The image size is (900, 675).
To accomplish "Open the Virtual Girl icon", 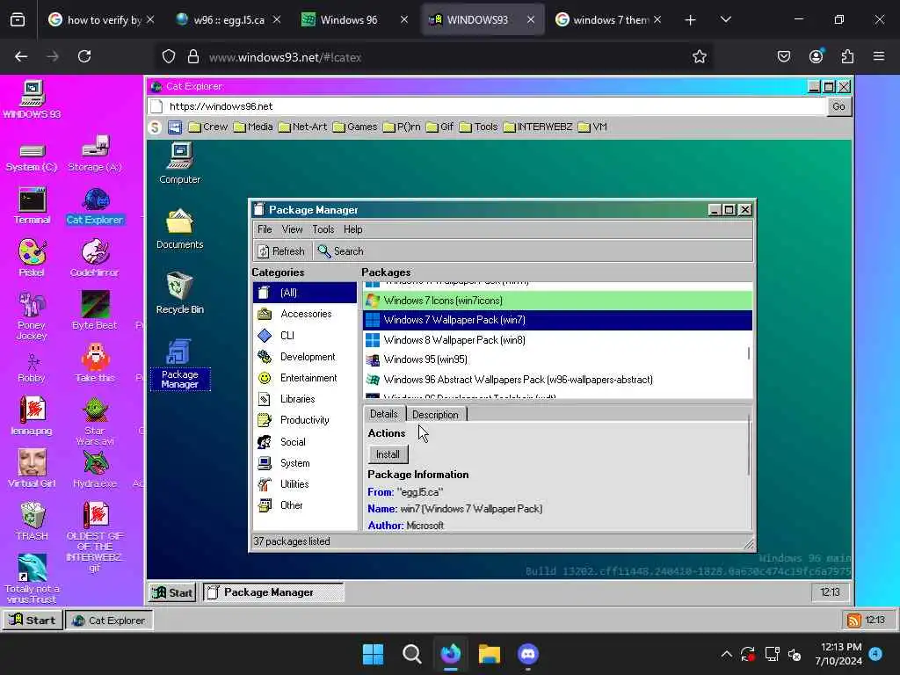I will coord(33,468).
